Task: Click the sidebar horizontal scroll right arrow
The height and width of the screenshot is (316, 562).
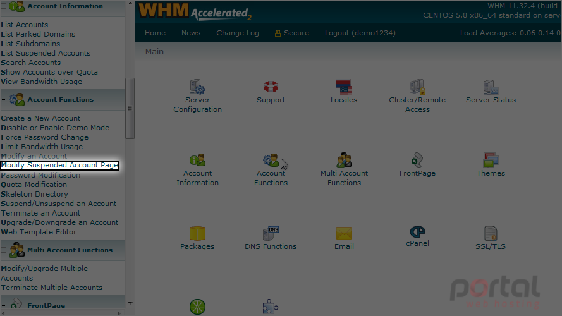Action: tap(119, 313)
